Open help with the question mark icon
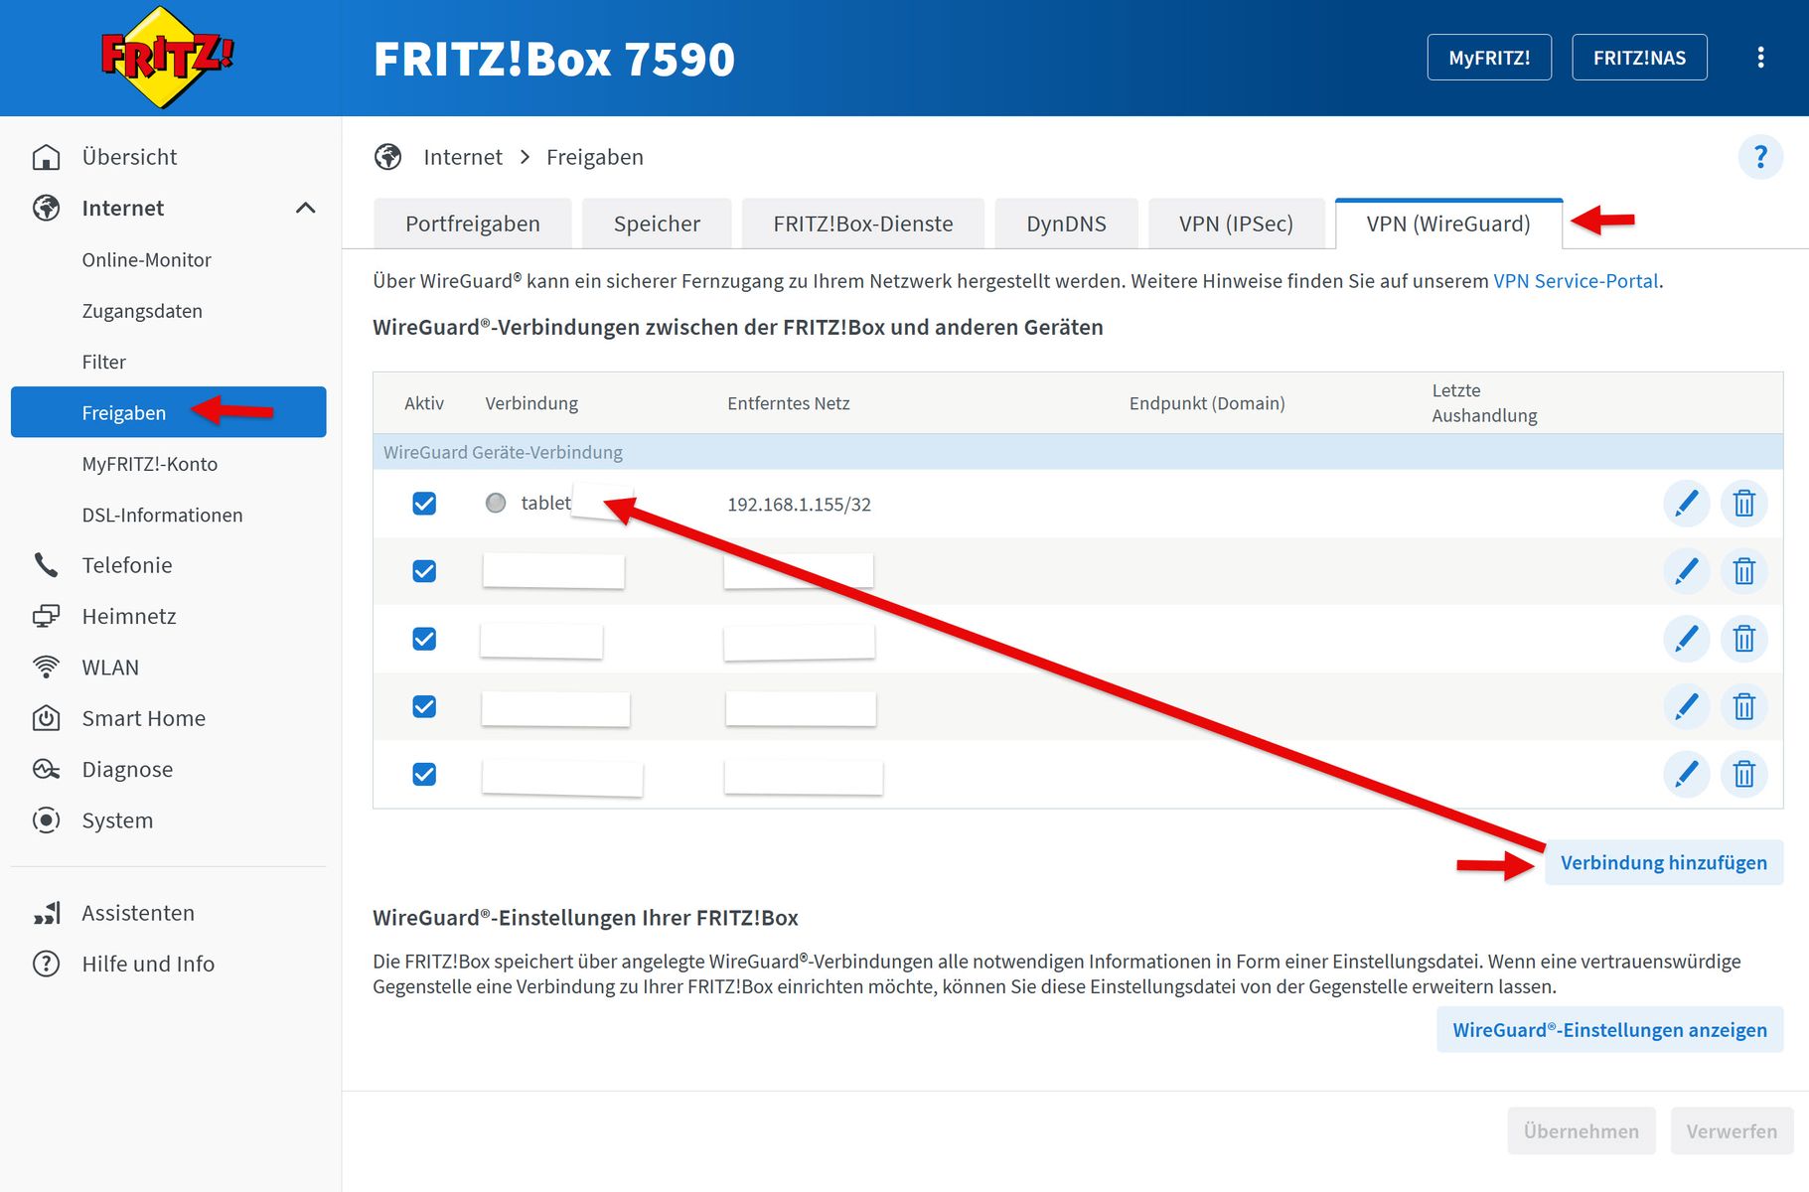The width and height of the screenshot is (1809, 1192). point(1760,157)
